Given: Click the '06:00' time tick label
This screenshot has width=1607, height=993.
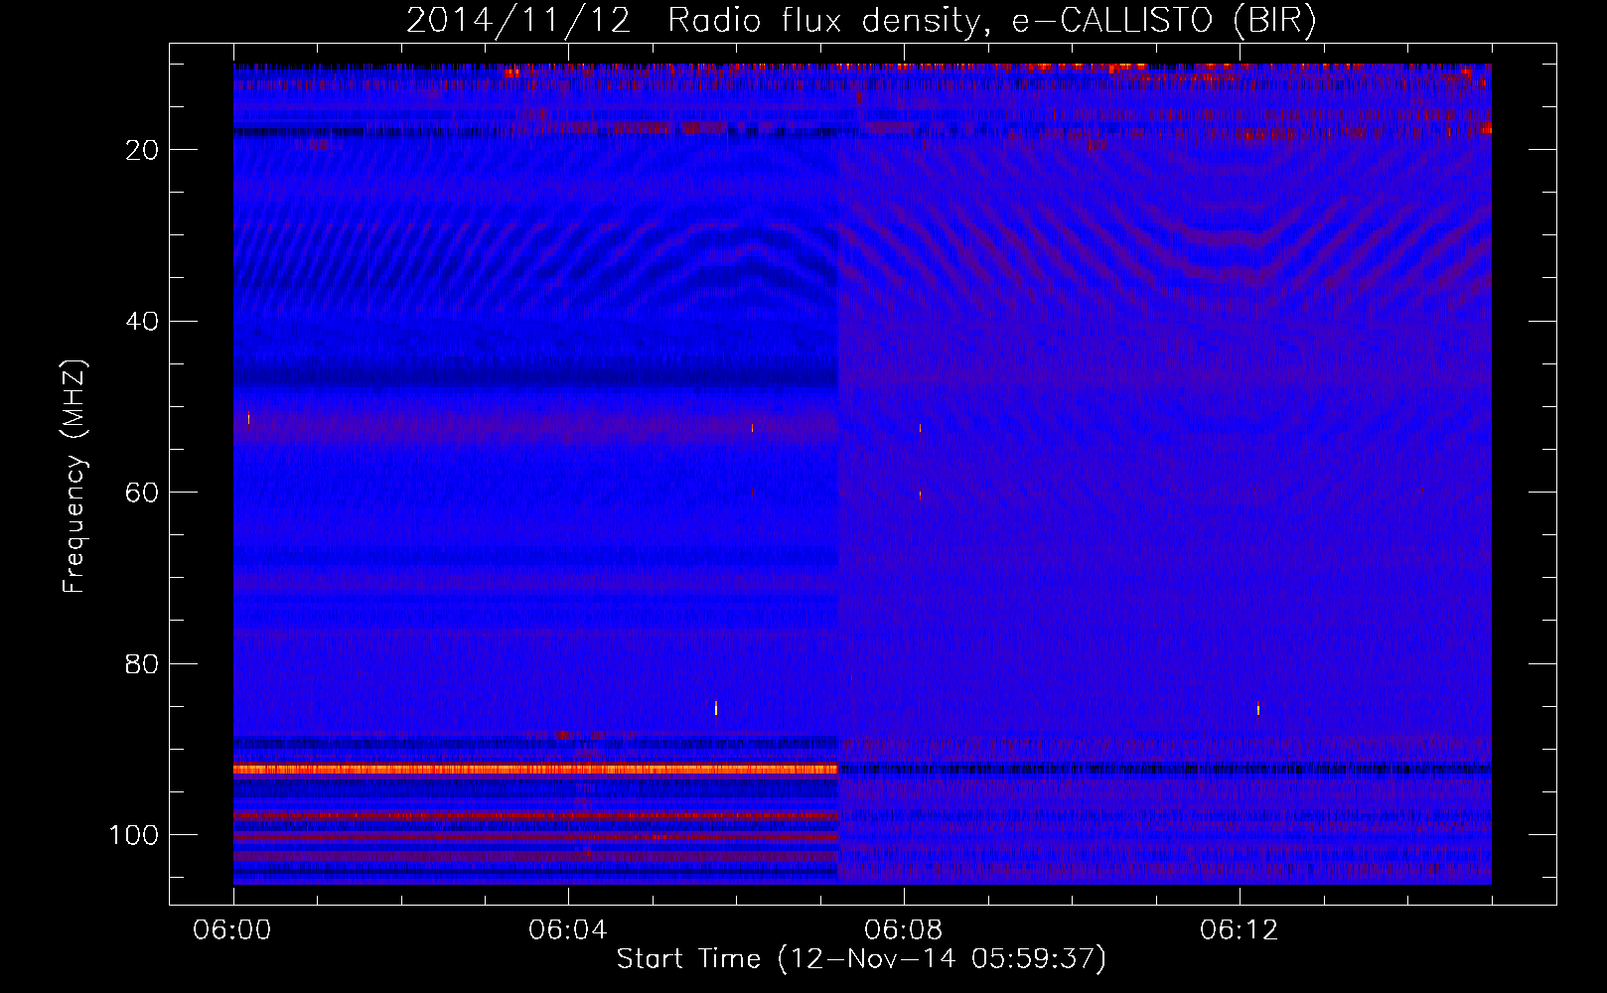Looking at the screenshot, I should tap(233, 929).
